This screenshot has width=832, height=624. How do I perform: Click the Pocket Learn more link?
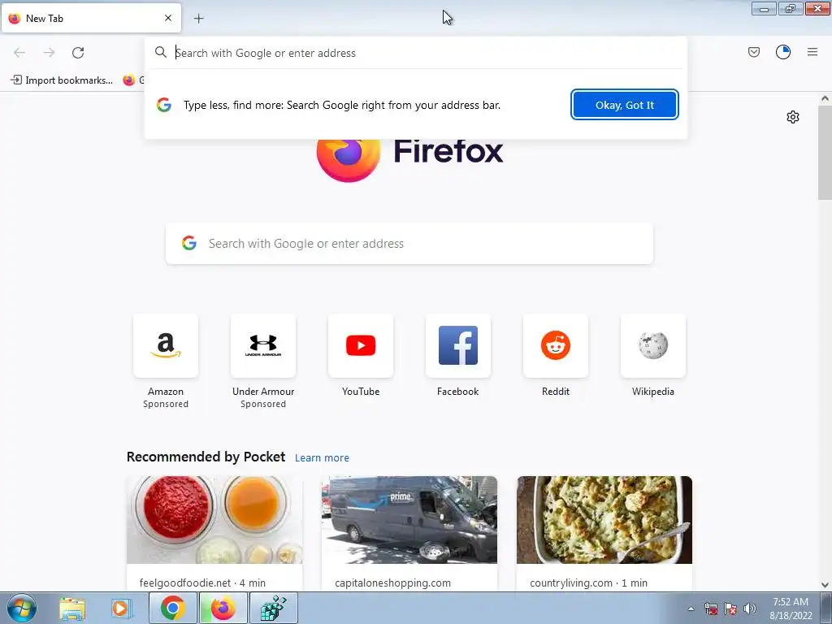(322, 458)
